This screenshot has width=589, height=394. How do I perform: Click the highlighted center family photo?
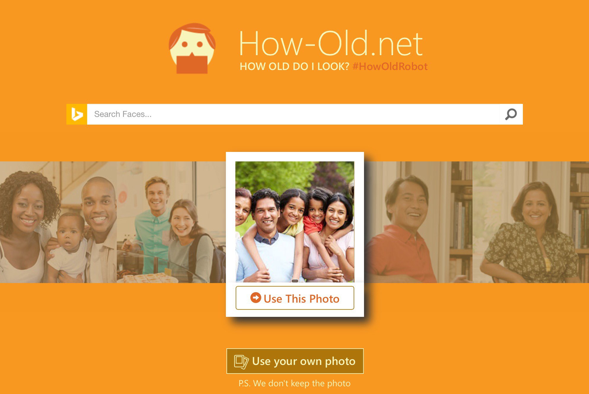pyautogui.click(x=295, y=222)
